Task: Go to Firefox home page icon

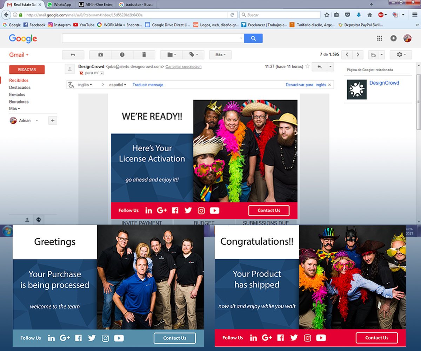Action: tap(369, 15)
